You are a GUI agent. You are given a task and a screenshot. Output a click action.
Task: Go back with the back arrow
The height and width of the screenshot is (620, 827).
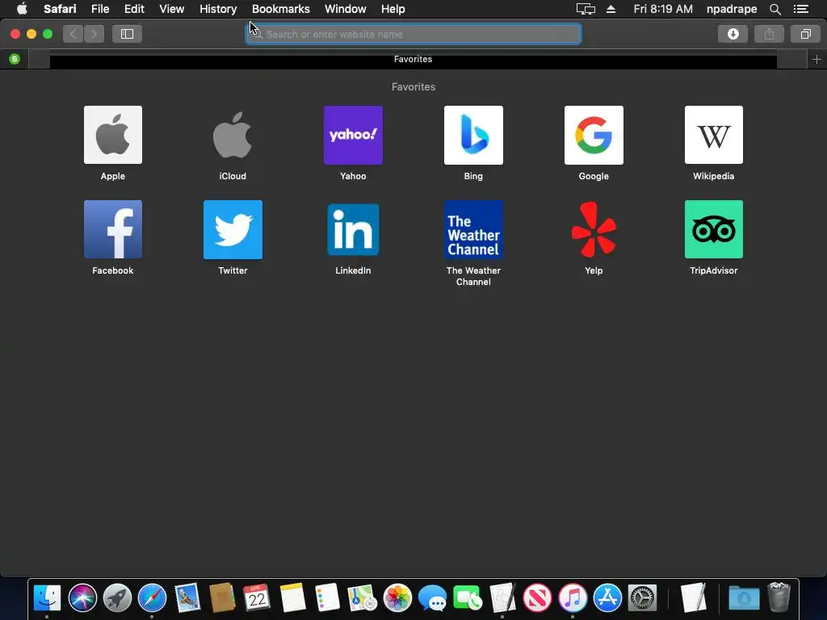[73, 34]
